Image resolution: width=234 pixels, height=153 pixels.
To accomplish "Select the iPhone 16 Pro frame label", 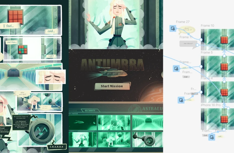I will click(211, 105).
